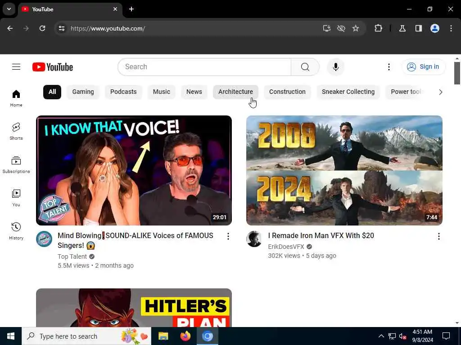Screen dimensions: 461x345
Task: Open the I Remade Iron Man VFX title
Action: tap(321, 235)
